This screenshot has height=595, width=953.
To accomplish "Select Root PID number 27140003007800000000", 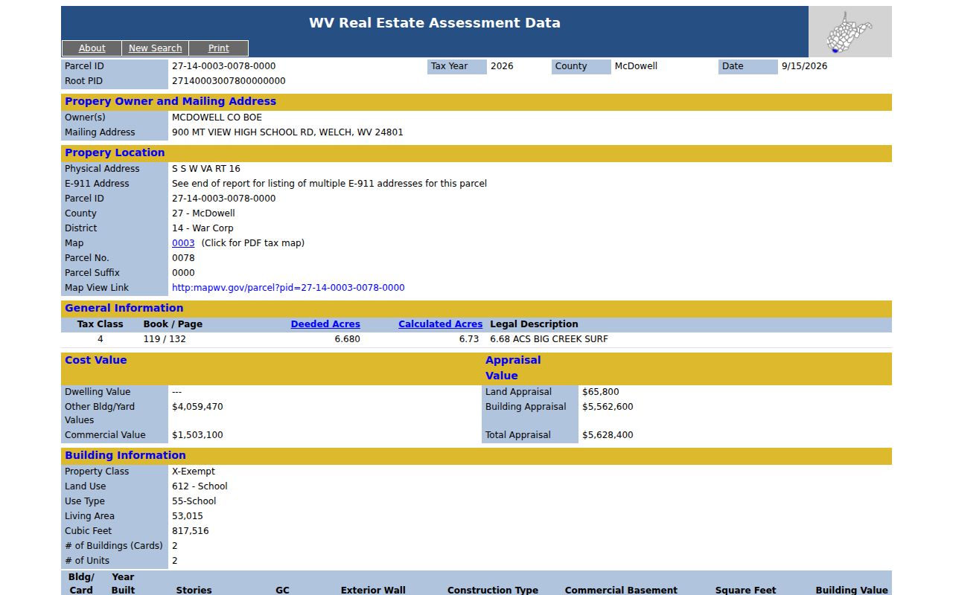I will coord(229,81).
